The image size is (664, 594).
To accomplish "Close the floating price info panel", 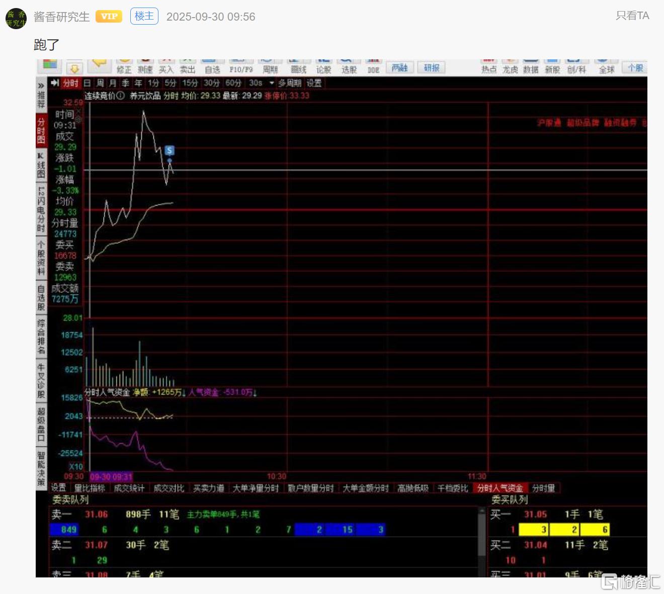I will 78,111.
